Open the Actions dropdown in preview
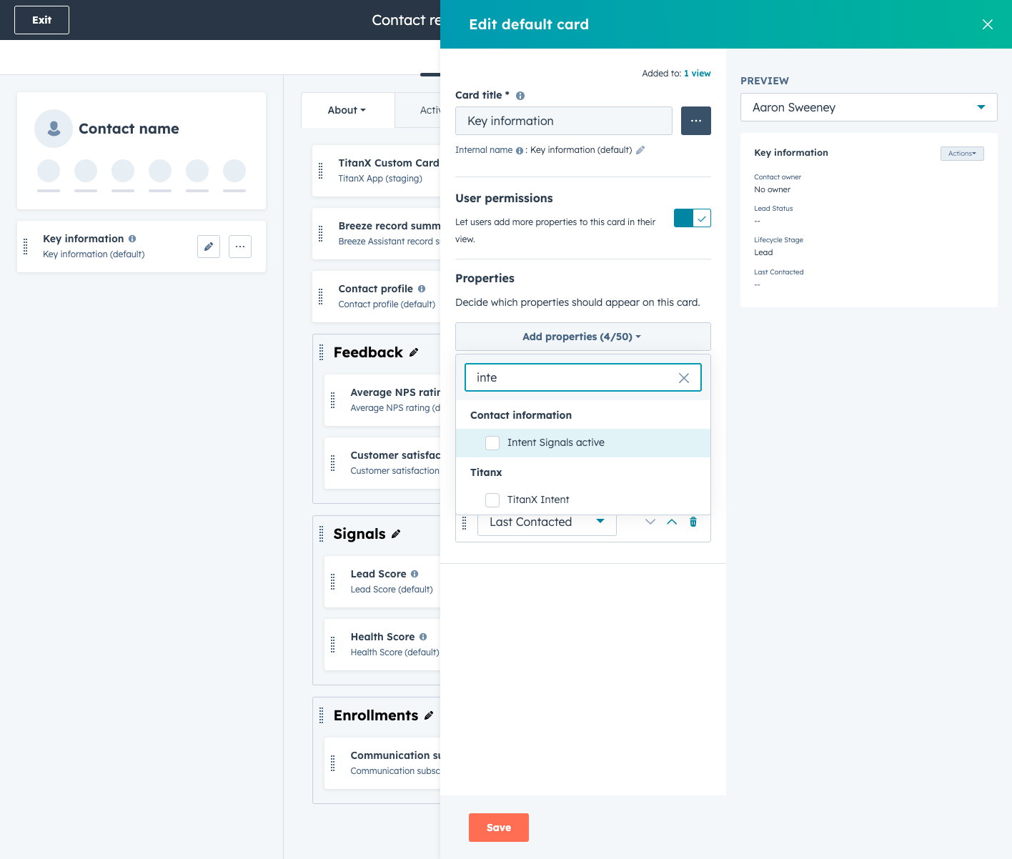This screenshot has height=859, width=1012. click(962, 154)
